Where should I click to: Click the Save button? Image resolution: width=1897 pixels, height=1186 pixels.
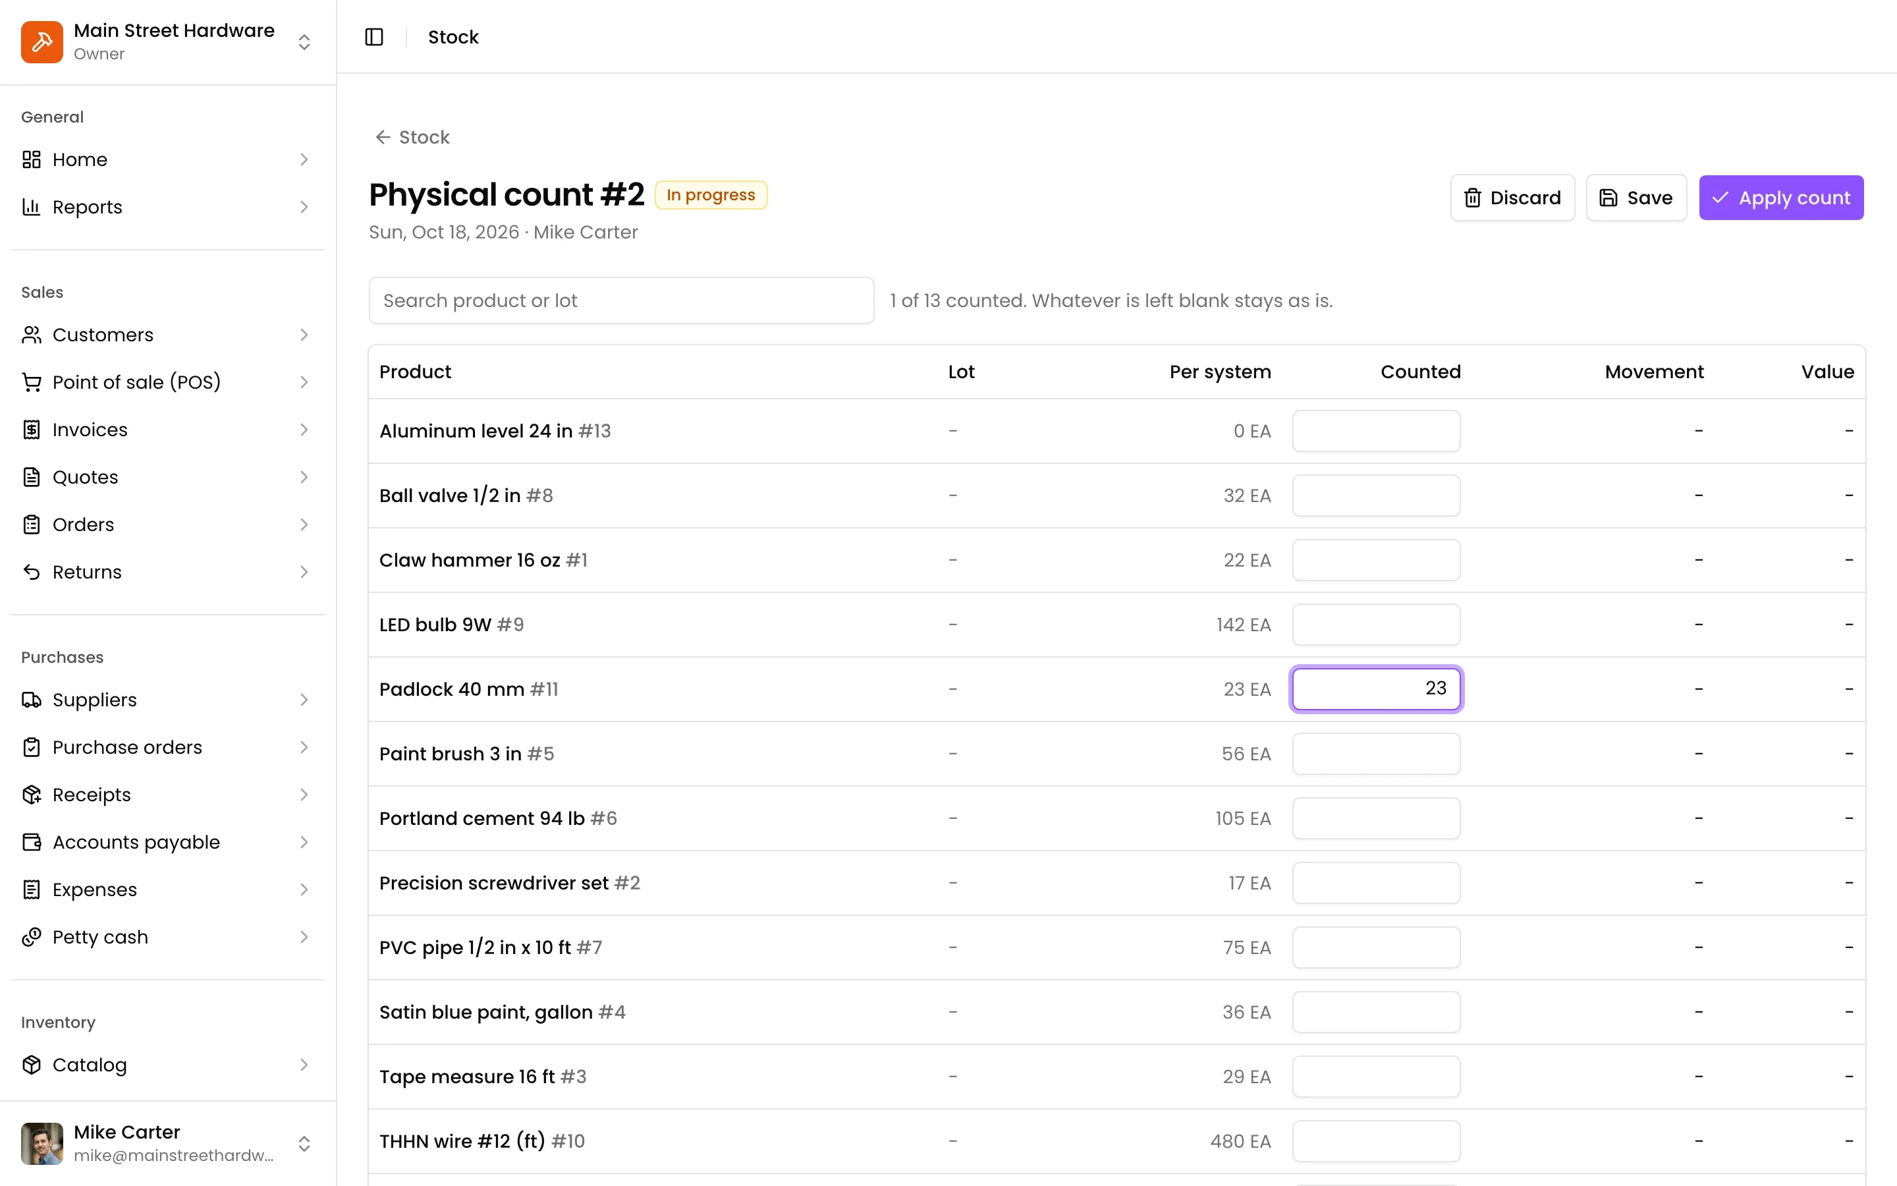(x=1636, y=198)
